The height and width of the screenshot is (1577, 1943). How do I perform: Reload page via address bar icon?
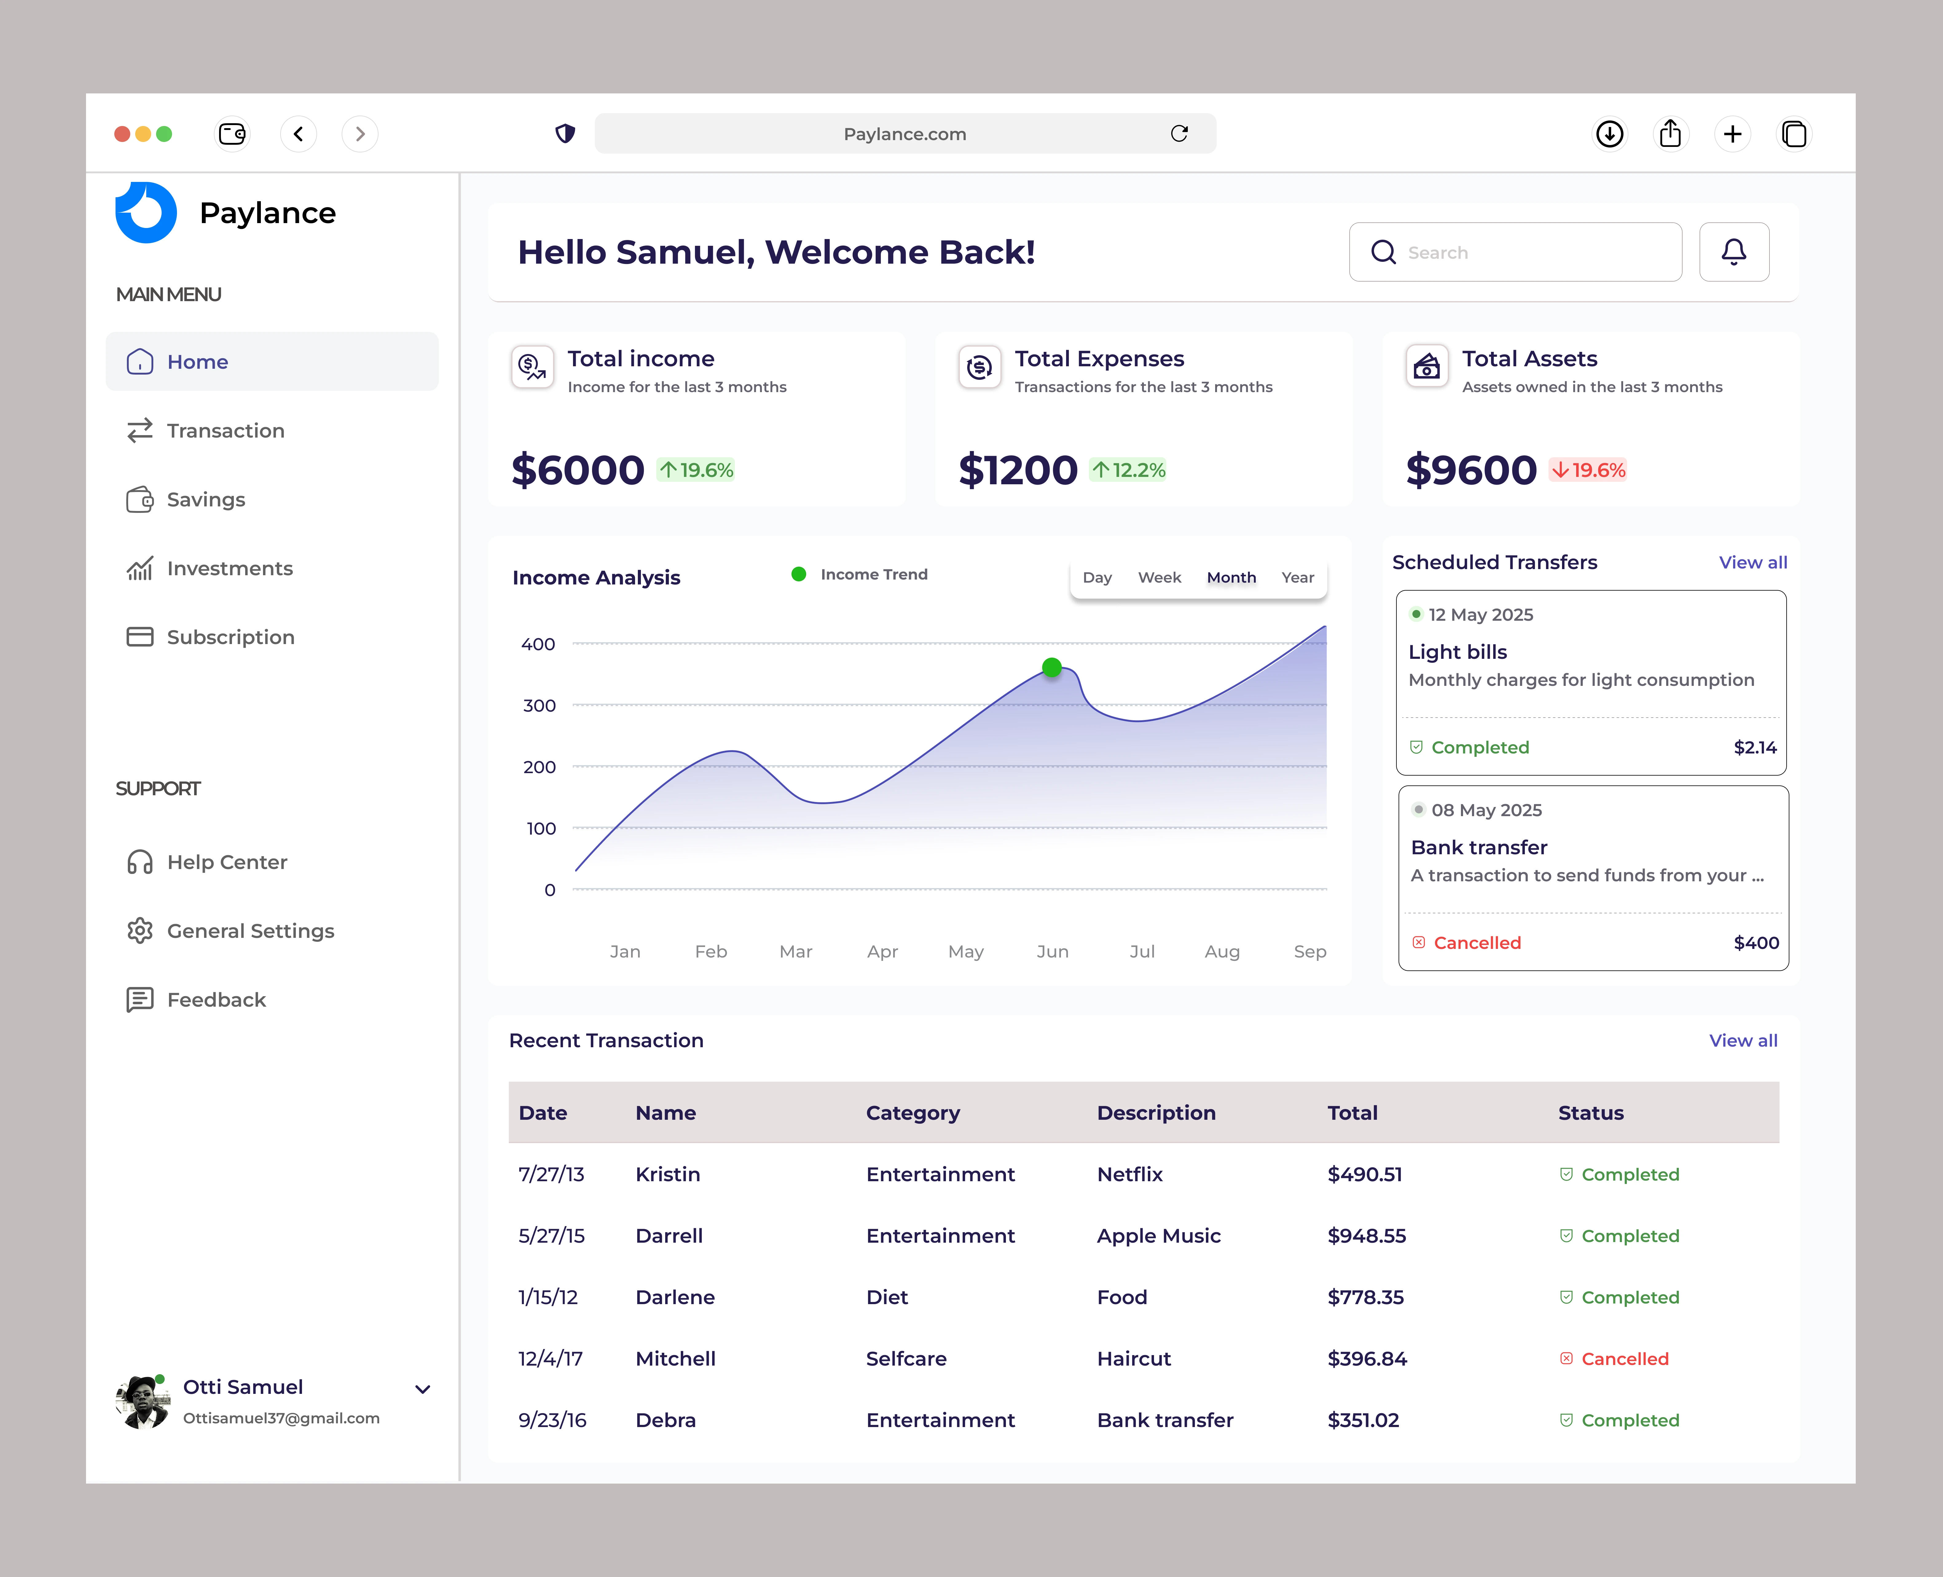point(1179,134)
